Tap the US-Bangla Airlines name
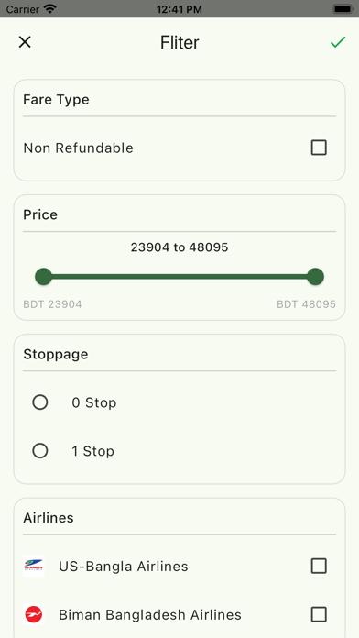Screen dimensions: 359x638 pyautogui.click(x=124, y=566)
